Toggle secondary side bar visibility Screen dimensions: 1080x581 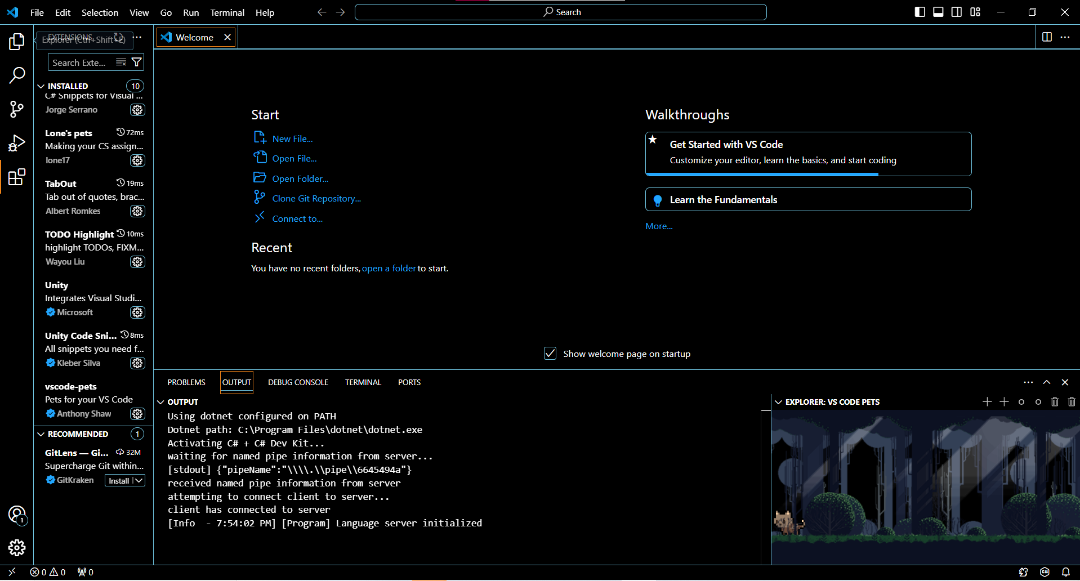[x=957, y=12]
